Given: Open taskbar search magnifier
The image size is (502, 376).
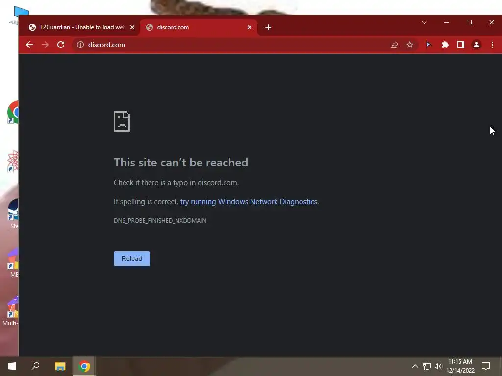Looking at the screenshot, I should (35, 366).
